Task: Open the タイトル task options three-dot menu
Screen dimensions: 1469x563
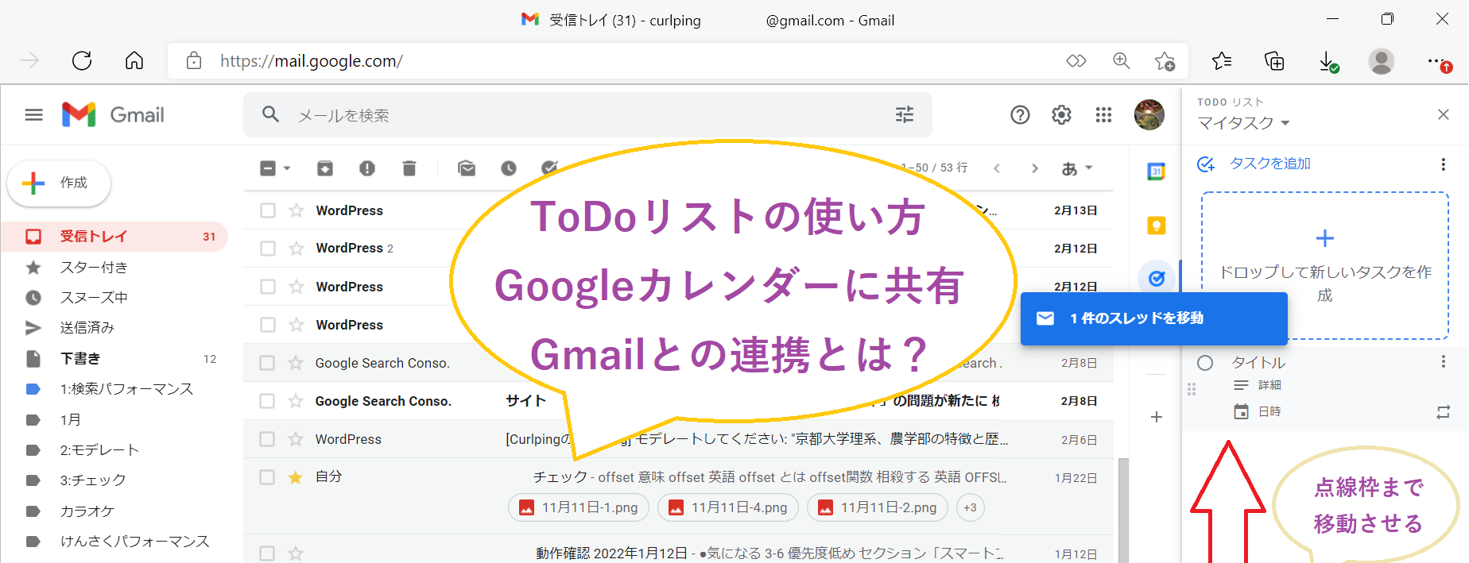Action: [x=1443, y=362]
